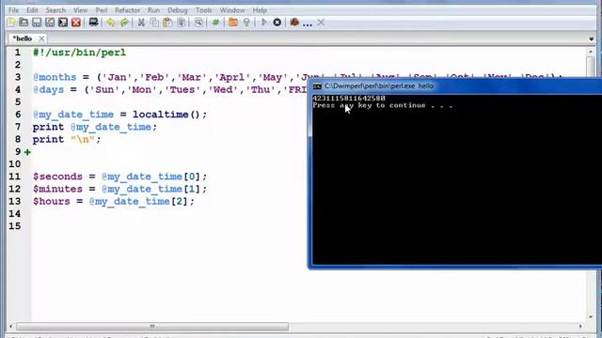Open the Edit menu
The height and width of the screenshot is (338, 602).
point(32,10)
